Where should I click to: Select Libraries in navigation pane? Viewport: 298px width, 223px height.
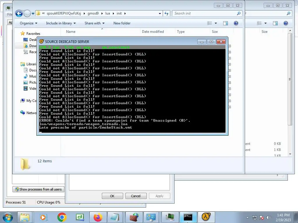pyautogui.click(x=29, y=64)
